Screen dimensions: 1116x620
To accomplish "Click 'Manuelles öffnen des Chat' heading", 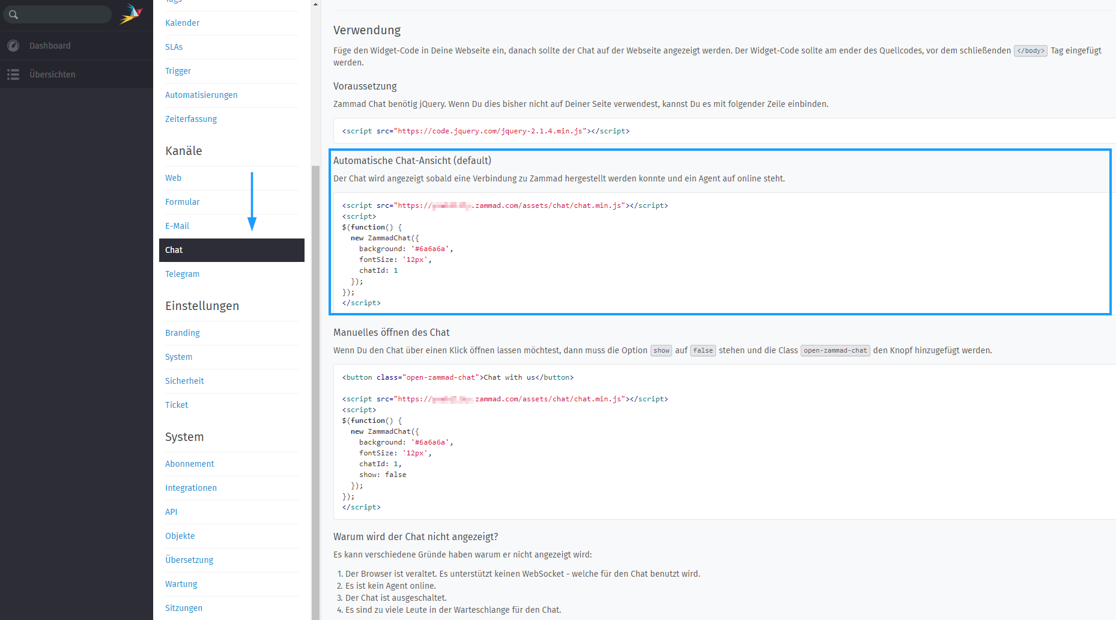I will (392, 332).
